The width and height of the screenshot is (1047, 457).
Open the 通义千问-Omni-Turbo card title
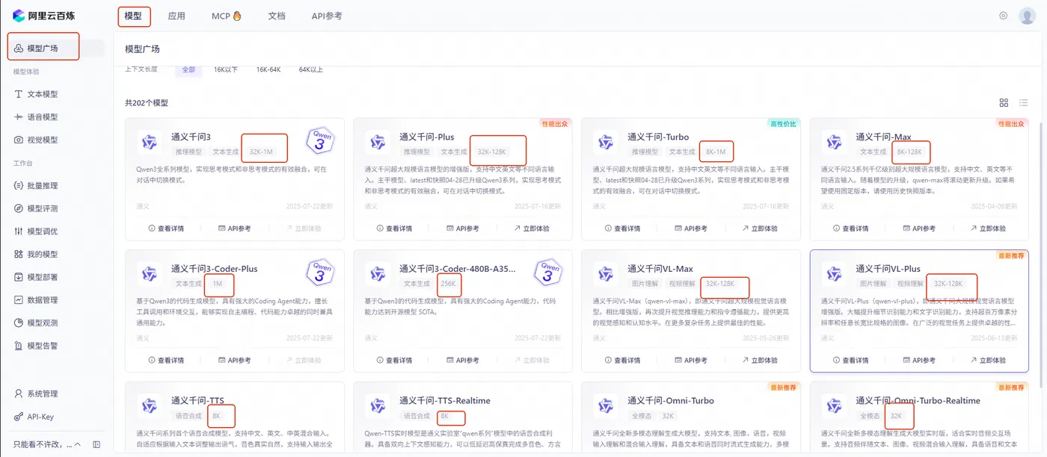click(x=671, y=400)
